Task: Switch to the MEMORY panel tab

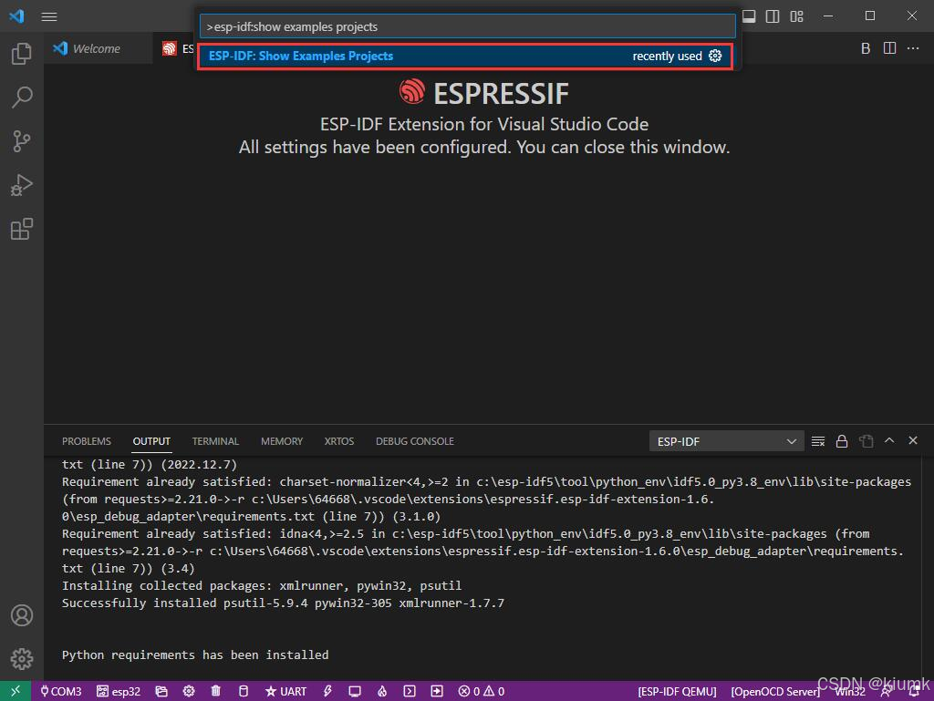Action: [x=282, y=441]
